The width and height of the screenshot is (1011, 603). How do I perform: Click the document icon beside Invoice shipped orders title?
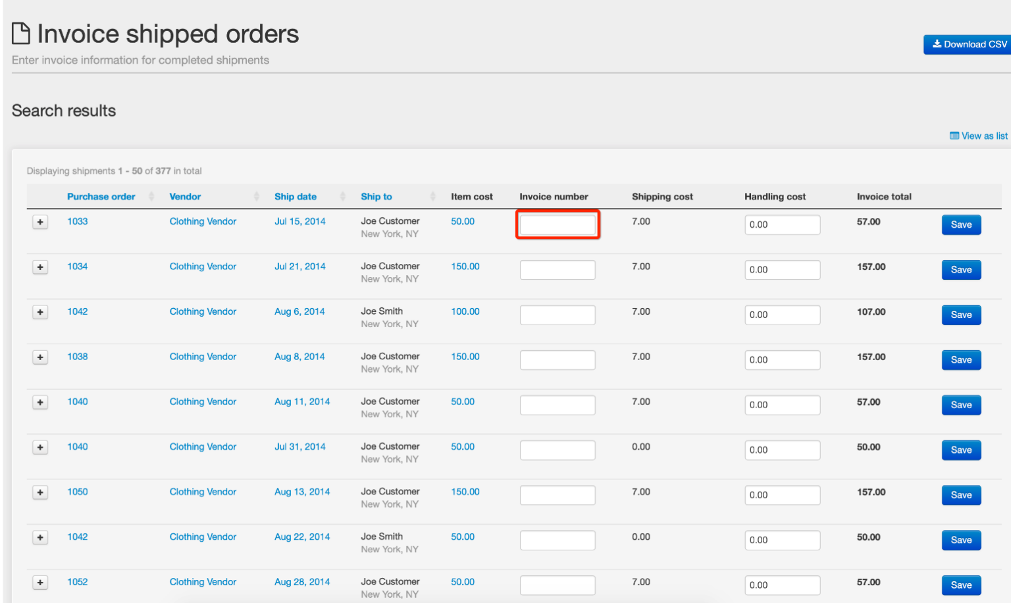click(x=20, y=33)
